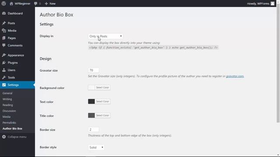
Task: Click Collapse menu text
Action: tap(17, 137)
